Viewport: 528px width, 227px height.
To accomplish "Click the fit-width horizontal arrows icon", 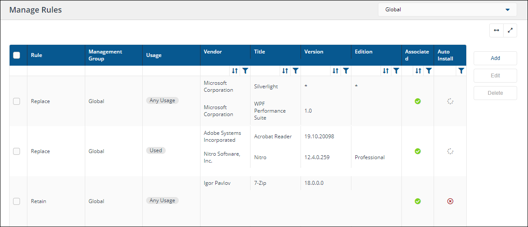I will [496, 30].
